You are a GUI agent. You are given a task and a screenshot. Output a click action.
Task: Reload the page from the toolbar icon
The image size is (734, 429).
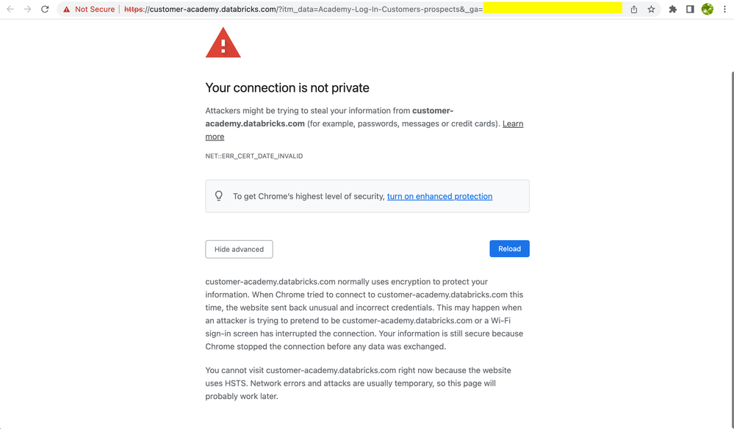(x=45, y=10)
